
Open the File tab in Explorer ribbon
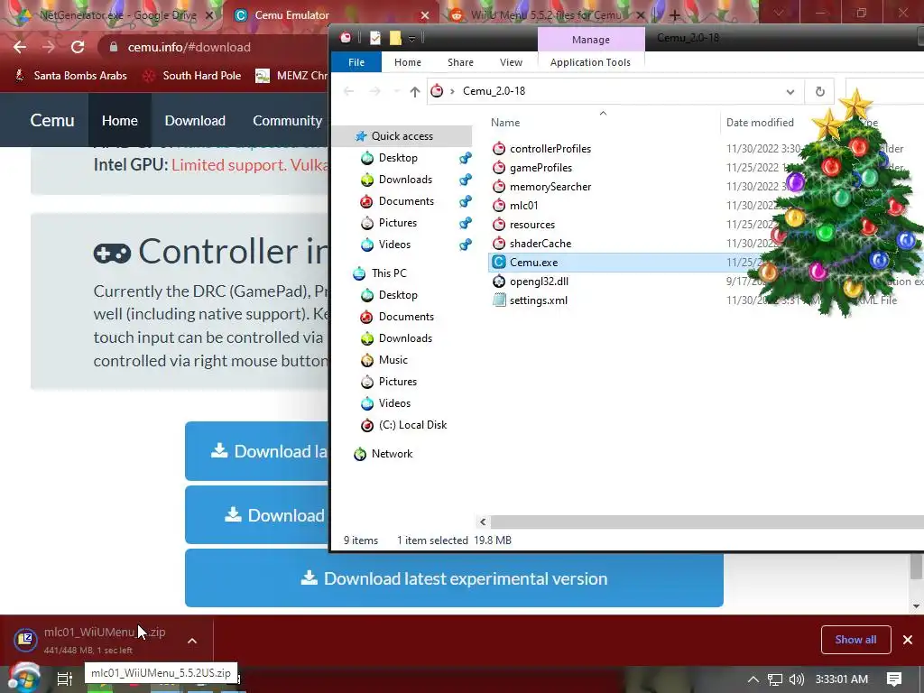tap(356, 62)
